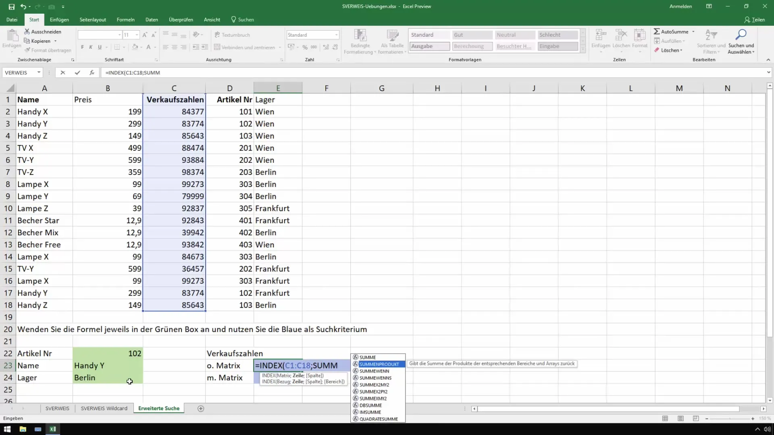774x435 pixels.
Task: Choose QUADRATESUMME function suggestion
Action: pyautogui.click(x=378, y=419)
